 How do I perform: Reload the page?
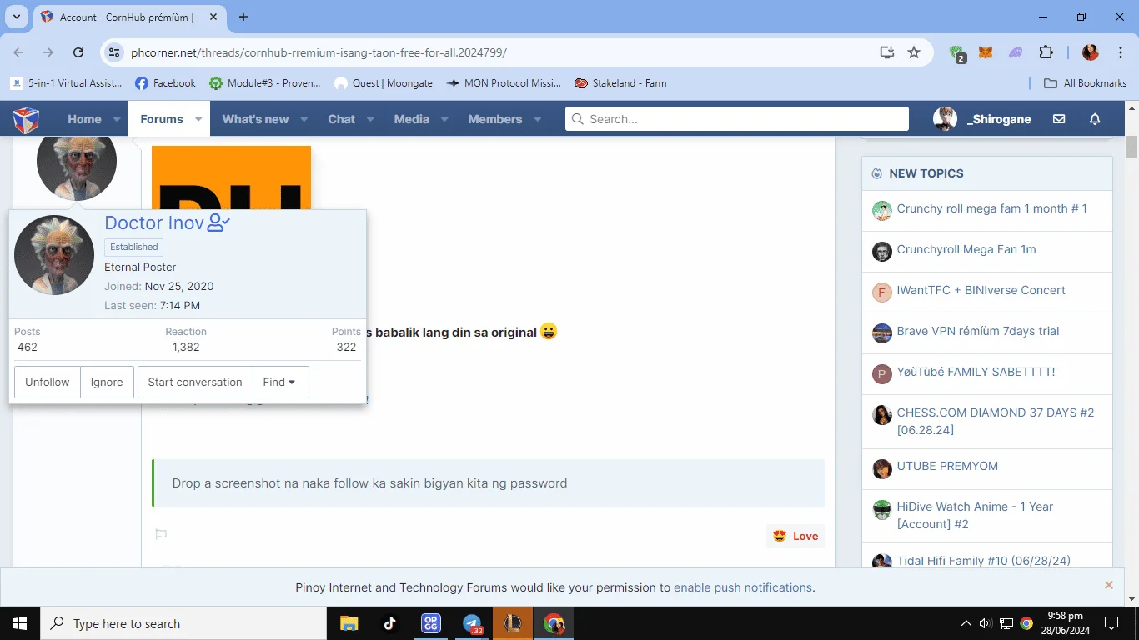pyautogui.click(x=78, y=52)
